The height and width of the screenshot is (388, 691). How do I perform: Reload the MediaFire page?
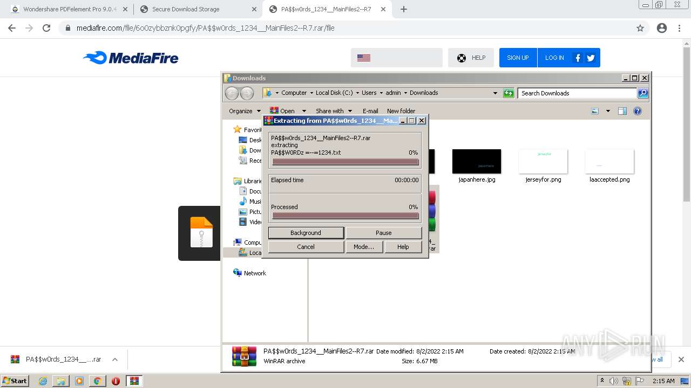46,28
